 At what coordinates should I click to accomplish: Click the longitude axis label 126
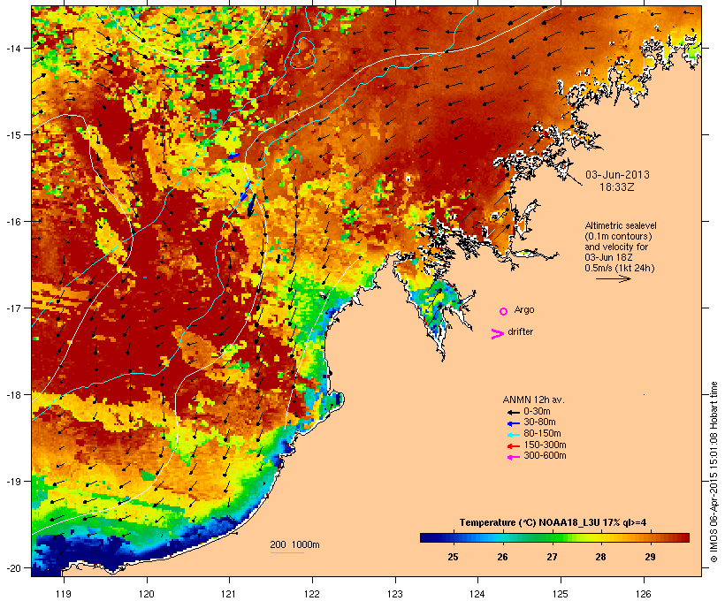click(644, 594)
